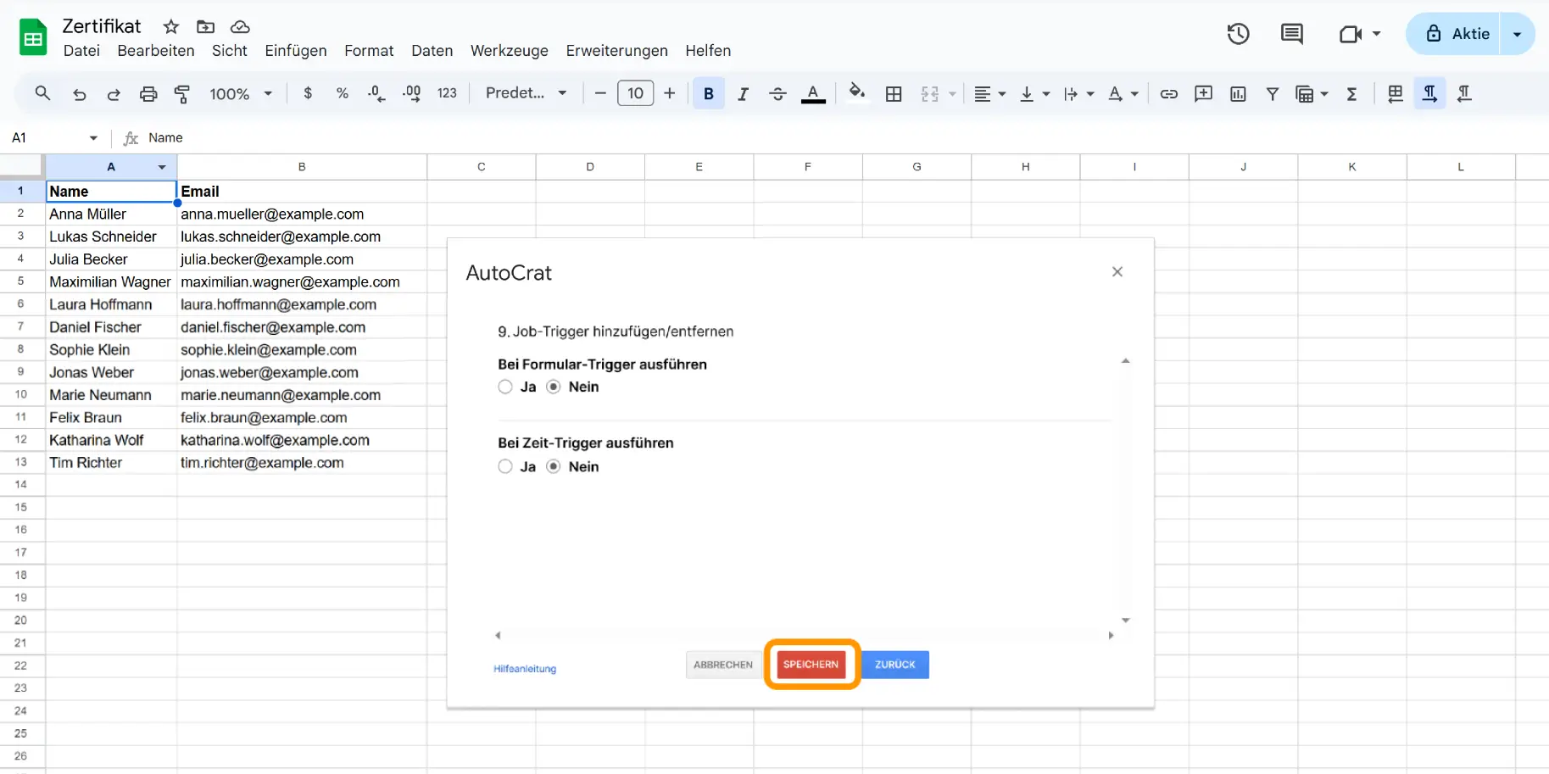Toggle bold formatting

709,93
